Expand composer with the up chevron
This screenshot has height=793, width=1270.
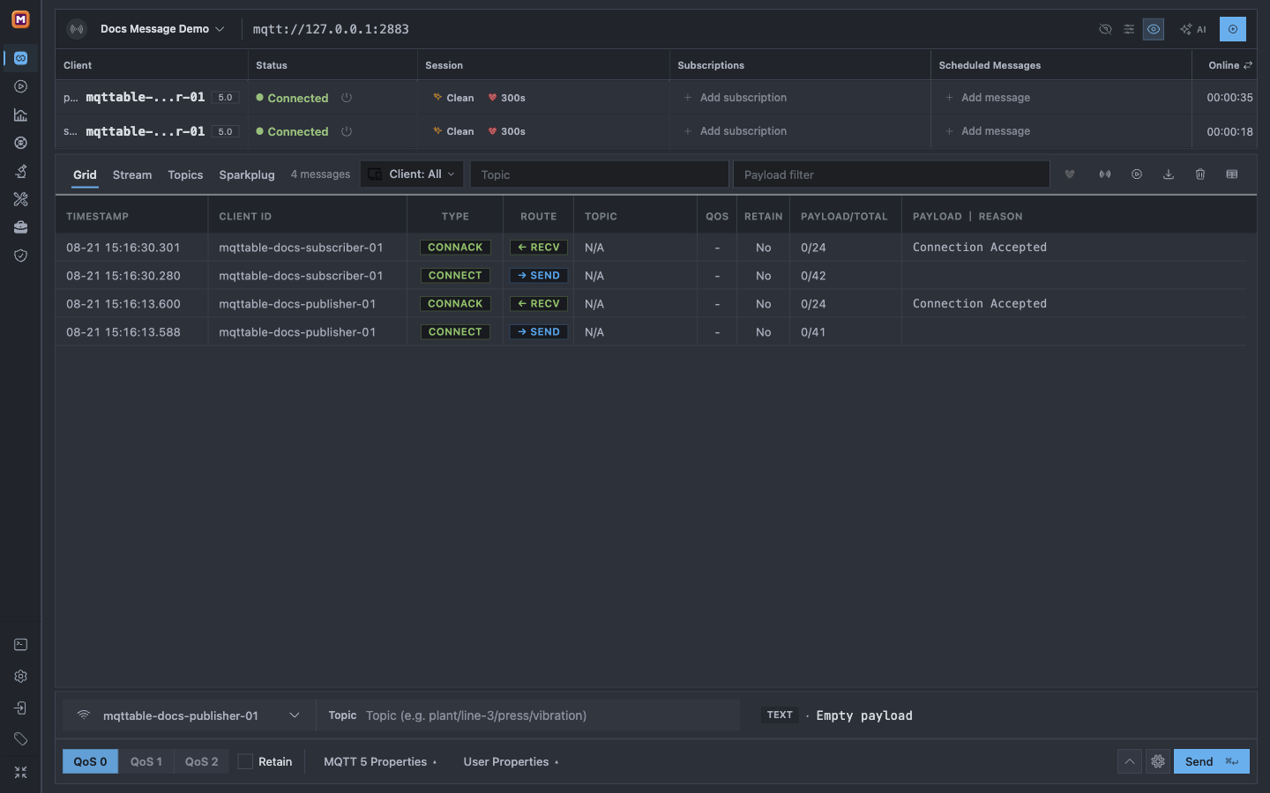(1130, 761)
